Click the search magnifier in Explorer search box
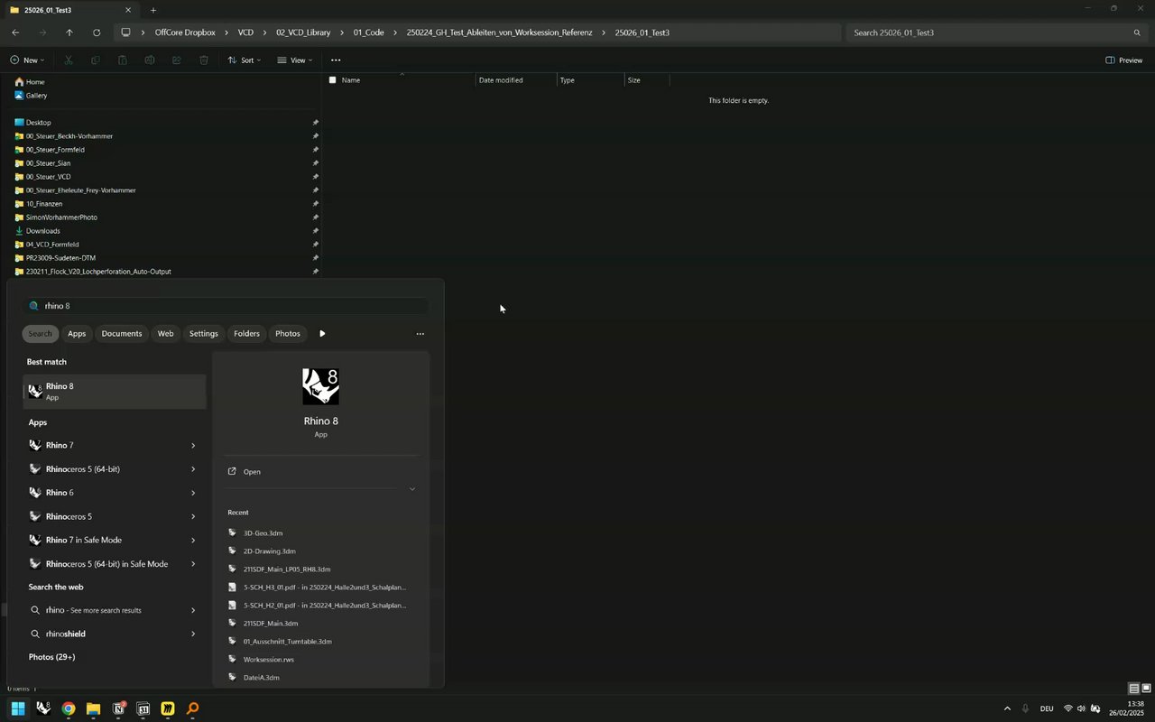The width and height of the screenshot is (1155, 722). click(1137, 32)
